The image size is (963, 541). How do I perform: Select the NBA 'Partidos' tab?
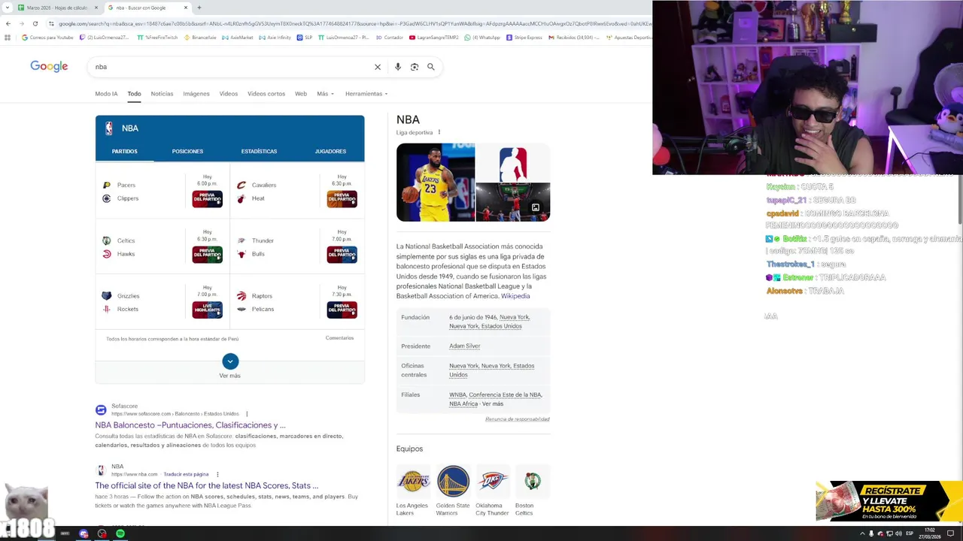(125, 151)
